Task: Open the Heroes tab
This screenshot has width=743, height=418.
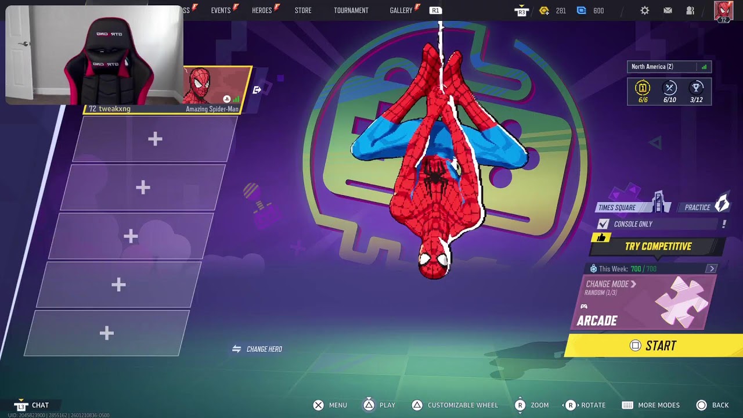Action: (x=262, y=10)
